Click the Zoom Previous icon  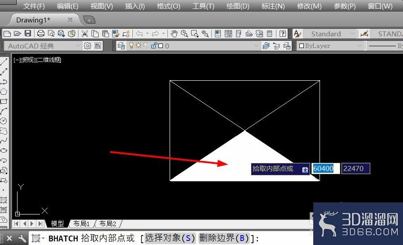coord(205,34)
